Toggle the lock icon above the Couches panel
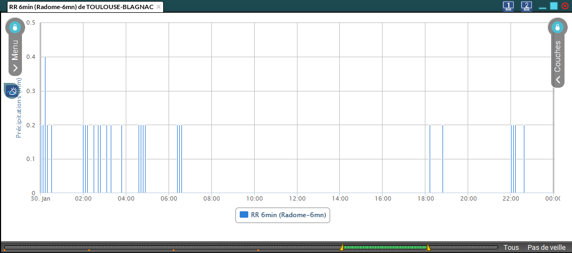 [558, 27]
